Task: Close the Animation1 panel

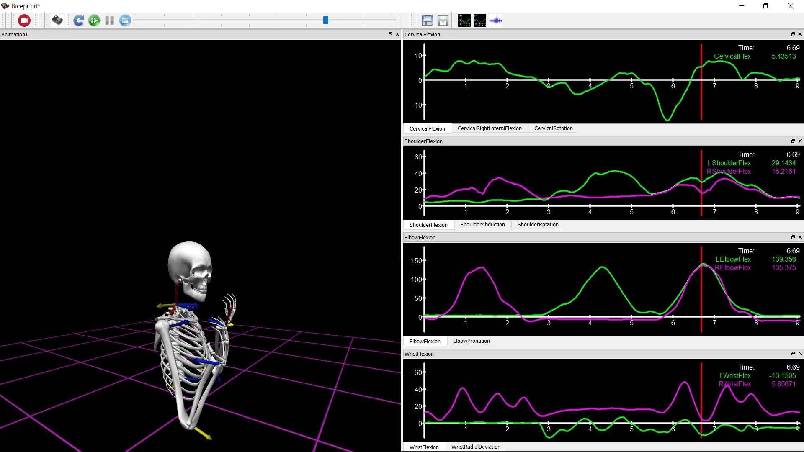Action: pyautogui.click(x=397, y=34)
